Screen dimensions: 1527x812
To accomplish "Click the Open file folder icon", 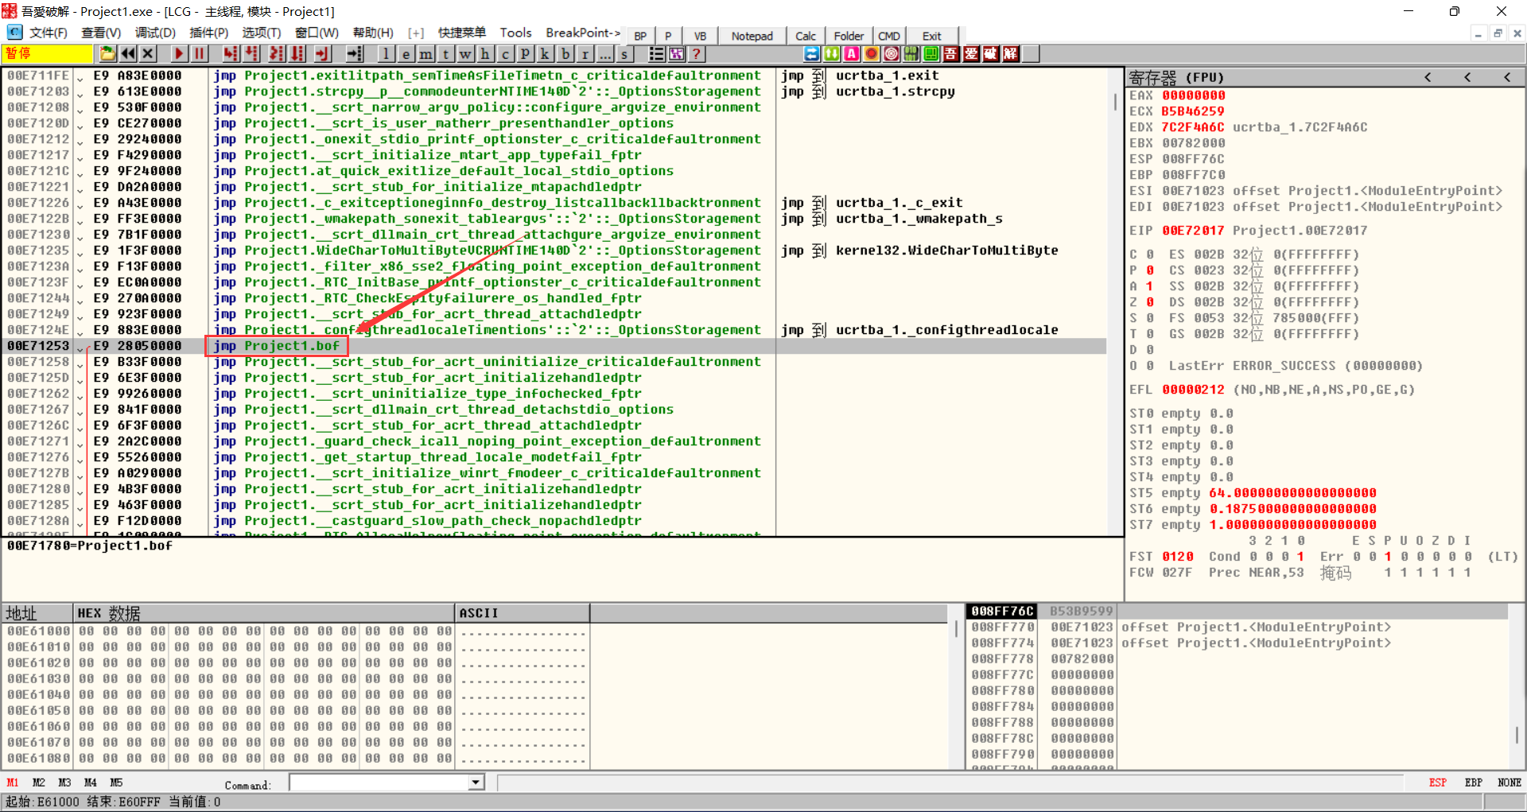I will 107,54.
